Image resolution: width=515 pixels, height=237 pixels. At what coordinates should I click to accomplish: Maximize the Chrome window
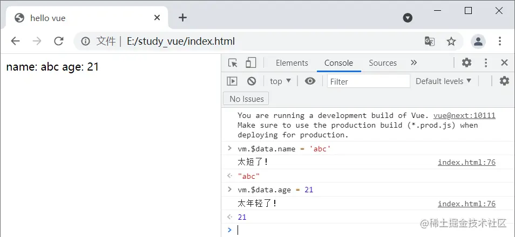tap(469, 11)
